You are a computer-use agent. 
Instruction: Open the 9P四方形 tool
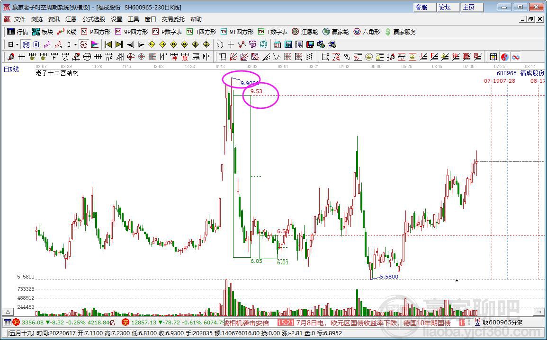coord(131,32)
